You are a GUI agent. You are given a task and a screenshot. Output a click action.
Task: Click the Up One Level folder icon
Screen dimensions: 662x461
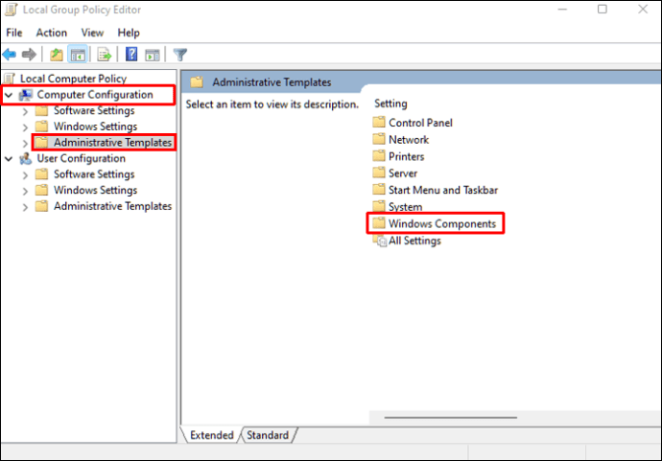coord(58,54)
